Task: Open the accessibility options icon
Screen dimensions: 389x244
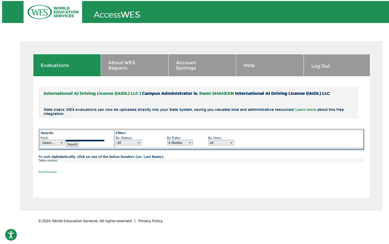Action: [x=11, y=235]
